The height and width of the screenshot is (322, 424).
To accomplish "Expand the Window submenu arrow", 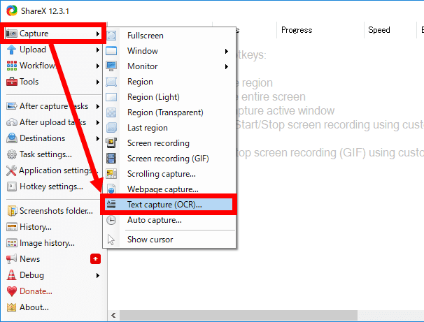I will (x=227, y=51).
